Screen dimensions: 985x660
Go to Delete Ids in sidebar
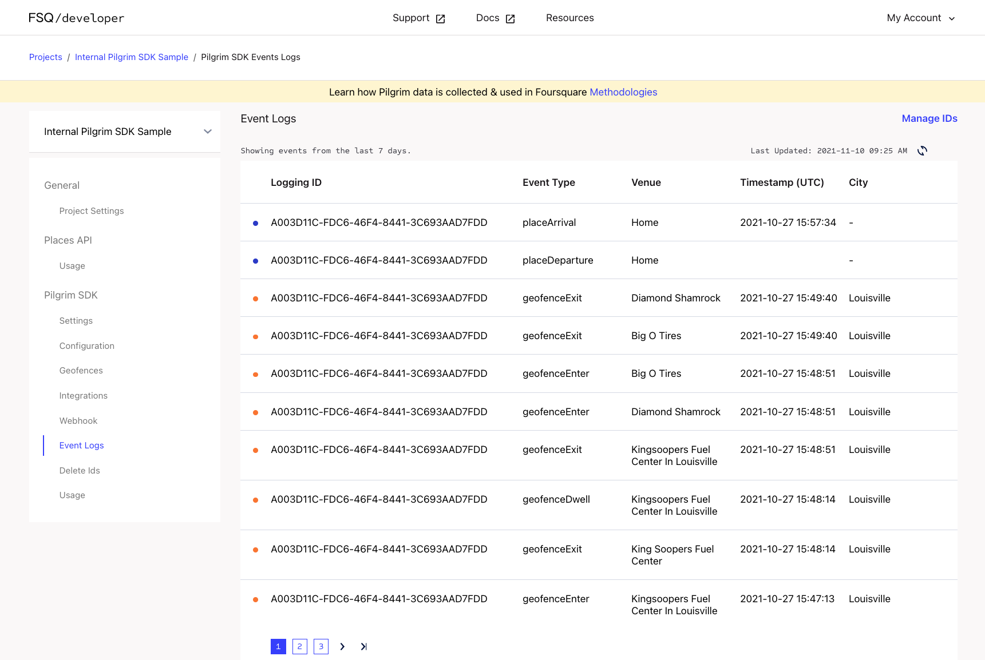click(x=80, y=471)
